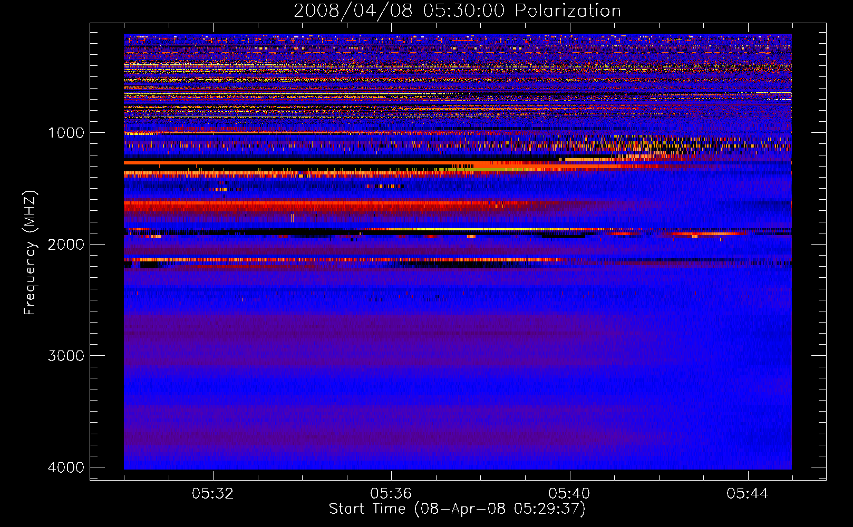Image resolution: width=853 pixels, height=527 pixels.
Task: Click the 4000 frequency tick label
Action: click(66, 467)
